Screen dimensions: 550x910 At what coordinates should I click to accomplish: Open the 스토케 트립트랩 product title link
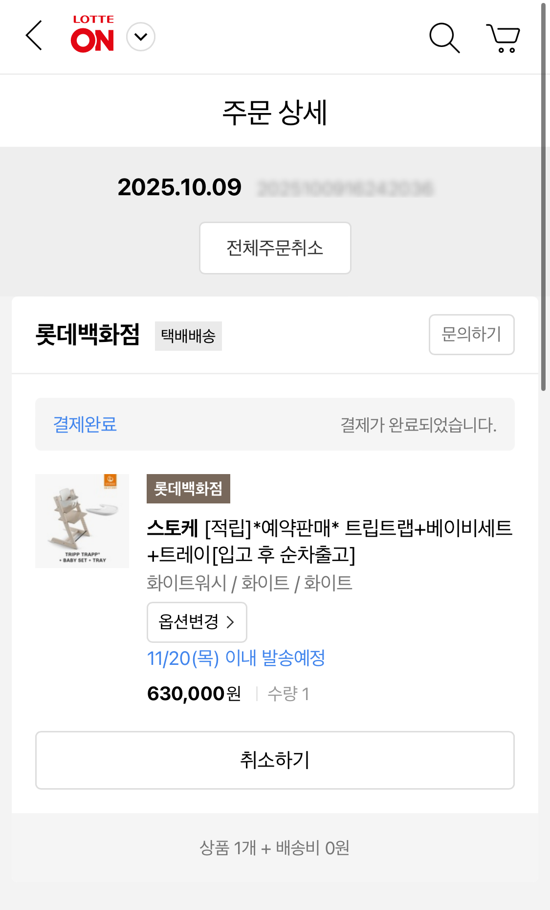click(x=330, y=541)
